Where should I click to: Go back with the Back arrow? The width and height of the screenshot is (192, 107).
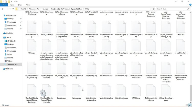tap(3, 9)
